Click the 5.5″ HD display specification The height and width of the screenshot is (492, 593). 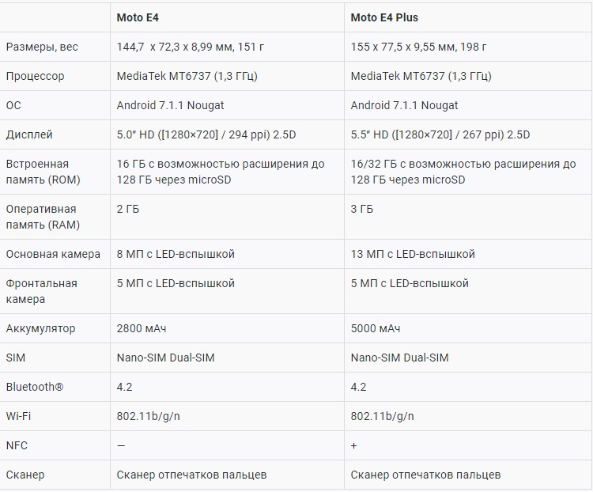pos(440,134)
